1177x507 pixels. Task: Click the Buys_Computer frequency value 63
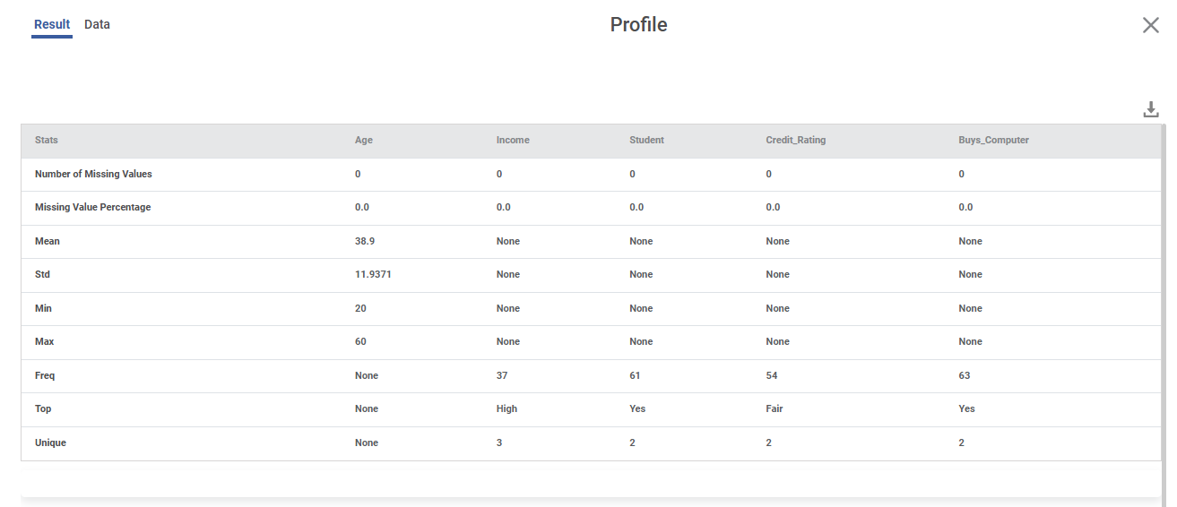(x=964, y=375)
